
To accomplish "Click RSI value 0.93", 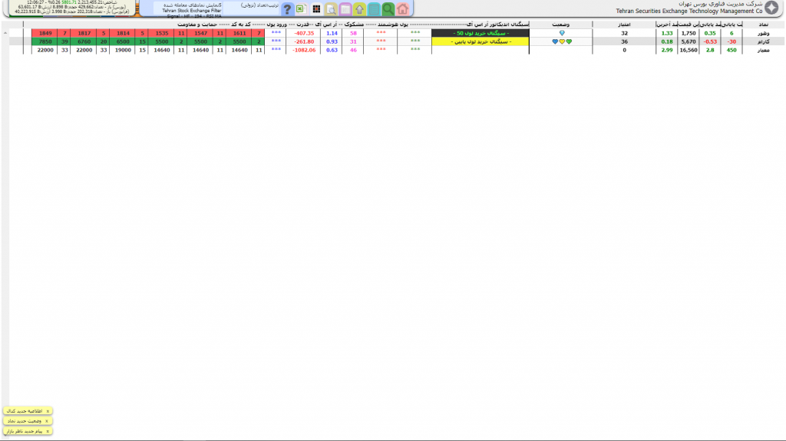I will [332, 41].
